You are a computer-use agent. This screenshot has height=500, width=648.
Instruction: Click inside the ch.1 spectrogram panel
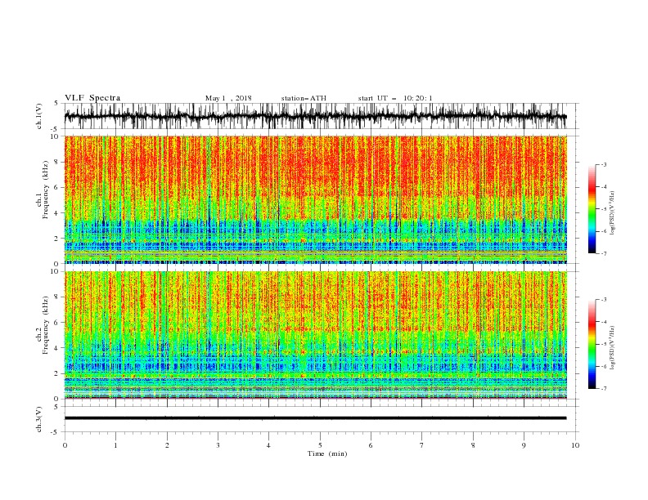(x=315, y=199)
